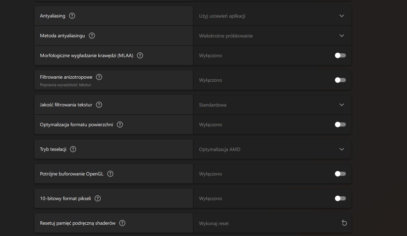The image size is (407, 236).
Task: Toggle Optymalizacja formatu powierzchni on
Action: [340, 124]
